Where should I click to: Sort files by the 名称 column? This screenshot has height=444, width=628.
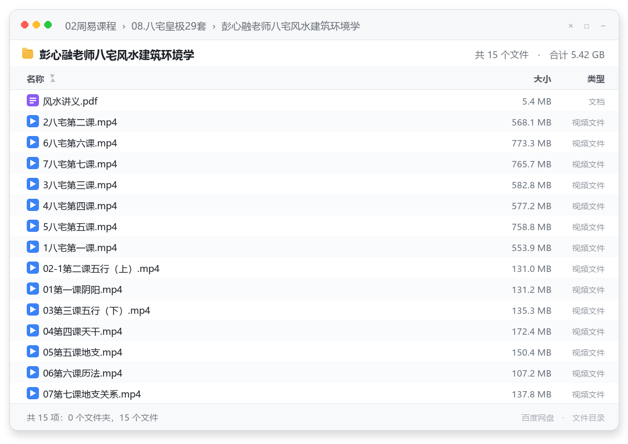35,79
